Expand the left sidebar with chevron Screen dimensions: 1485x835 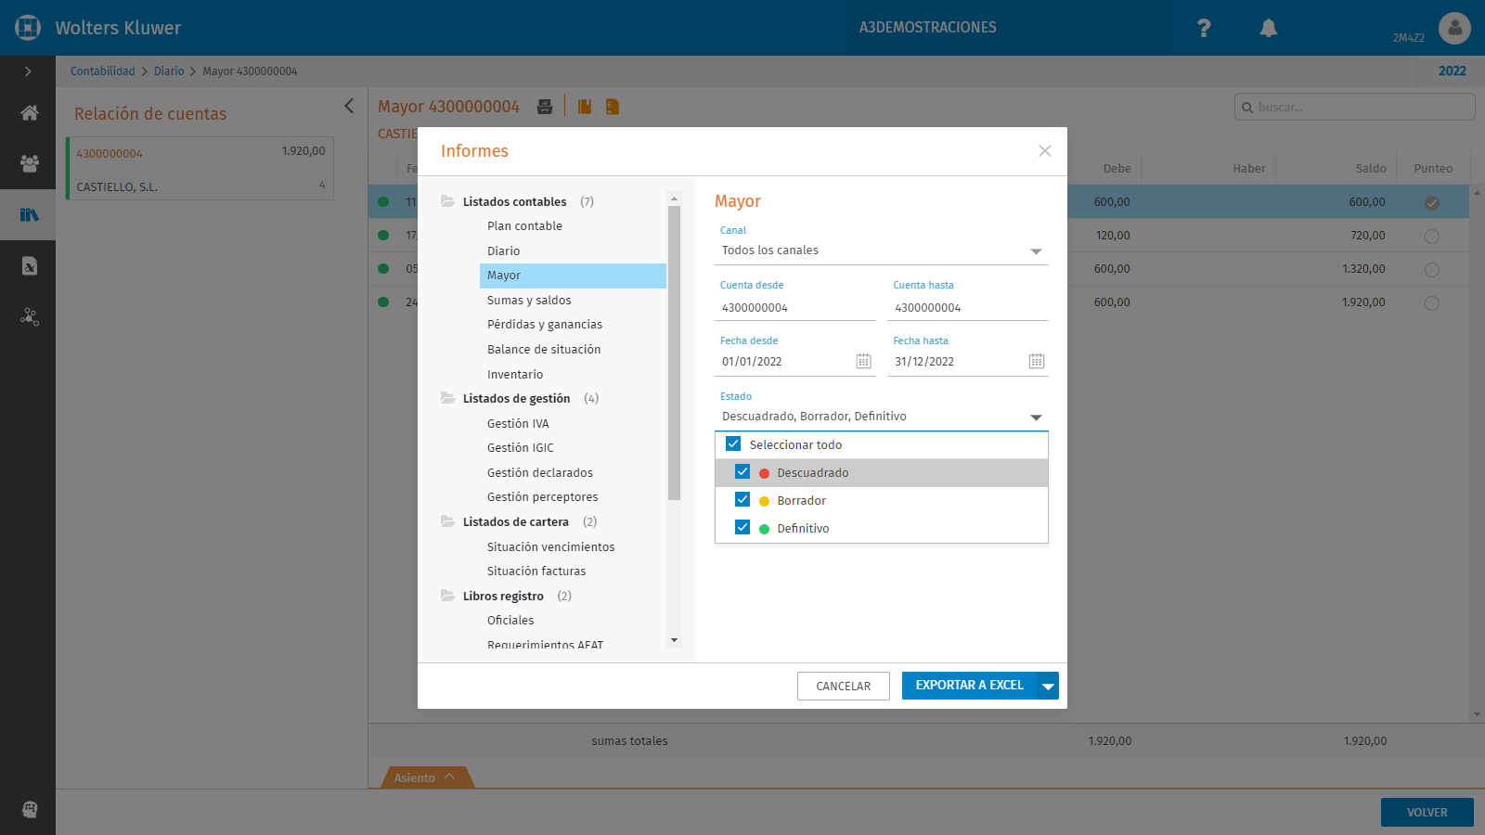[x=28, y=71]
